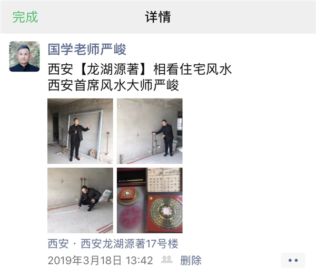View photo of man crouching on floor

(80, 201)
